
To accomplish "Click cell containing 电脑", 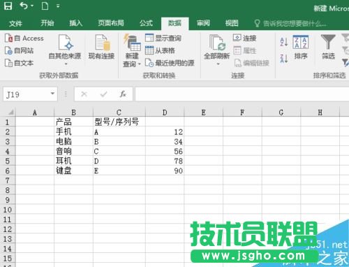I will (74, 141).
